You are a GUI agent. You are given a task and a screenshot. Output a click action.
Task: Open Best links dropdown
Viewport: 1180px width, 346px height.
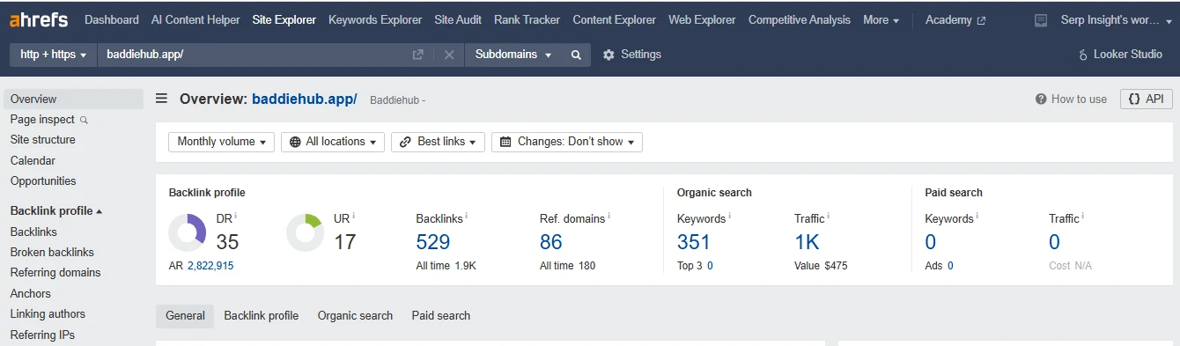point(438,142)
